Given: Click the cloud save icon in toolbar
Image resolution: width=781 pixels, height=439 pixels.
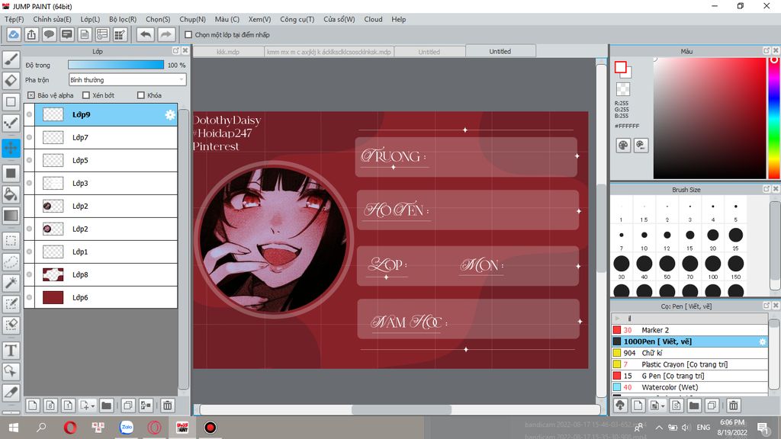Looking at the screenshot, I should pyautogui.click(x=14, y=34).
